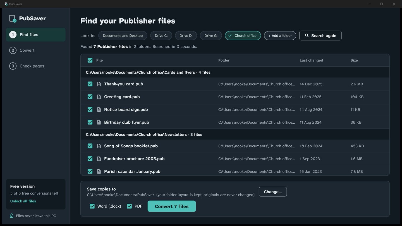Image resolution: width=402 pixels, height=226 pixels.
Task: Select the Drive G: location chip
Action: (211, 35)
